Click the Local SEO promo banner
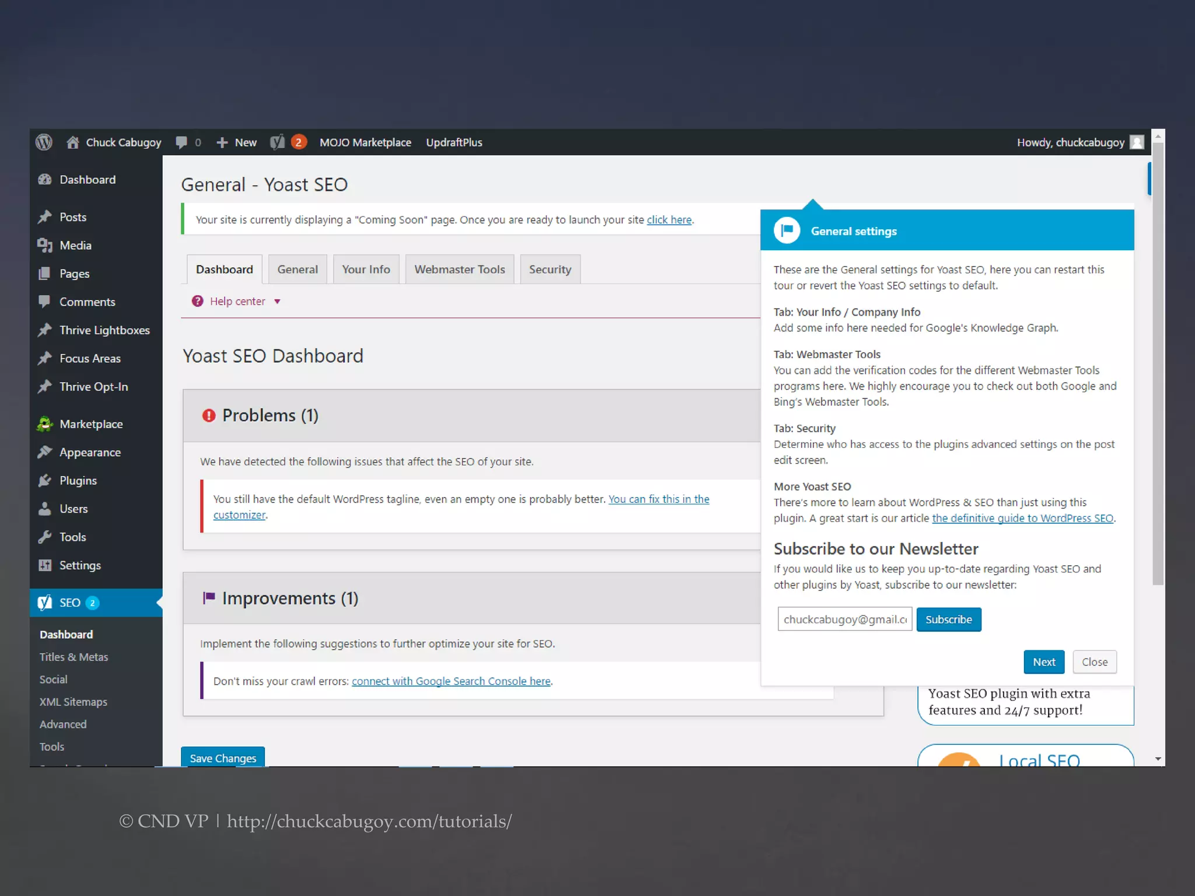The width and height of the screenshot is (1195, 896). point(1026,755)
